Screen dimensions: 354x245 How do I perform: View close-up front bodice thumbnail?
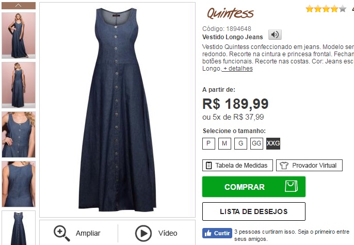pos(19,135)
